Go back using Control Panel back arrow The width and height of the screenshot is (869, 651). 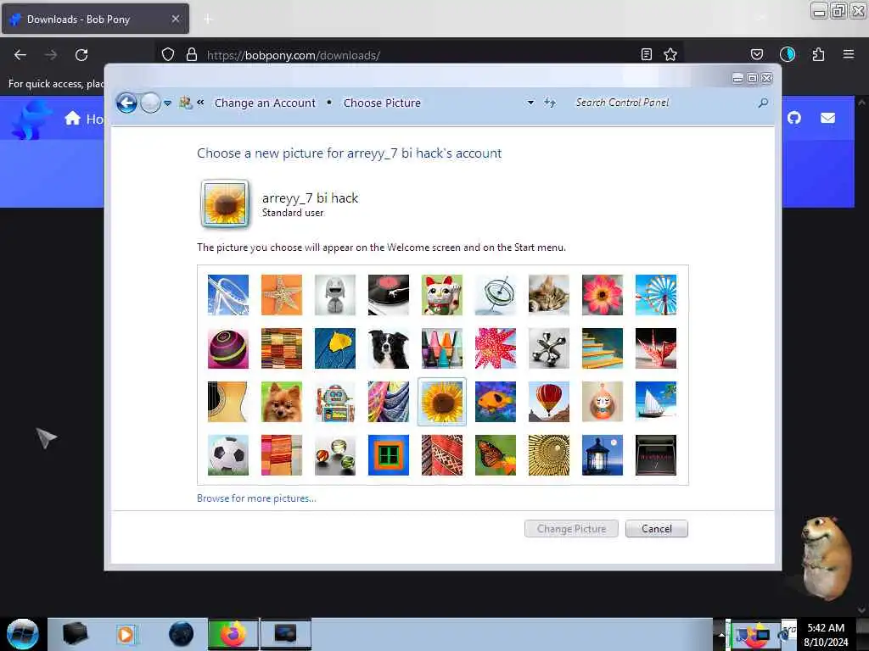tap(126, 103)
